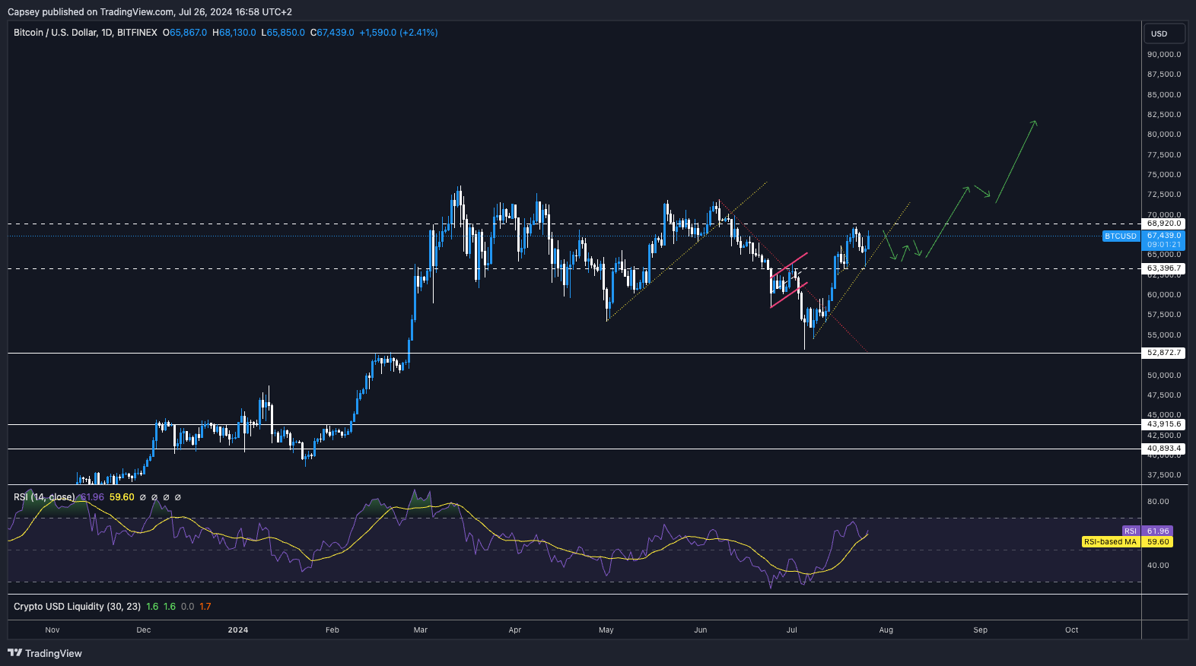Click the Jun label on time axis

tap(701, 630)
